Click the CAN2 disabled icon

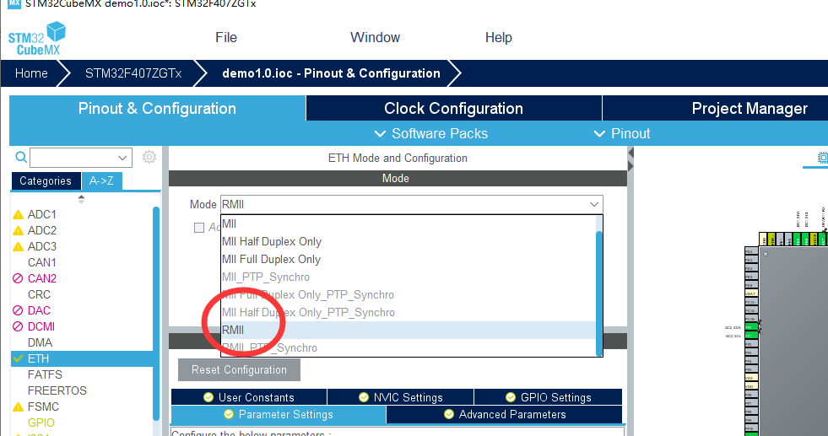pos(18,278)
